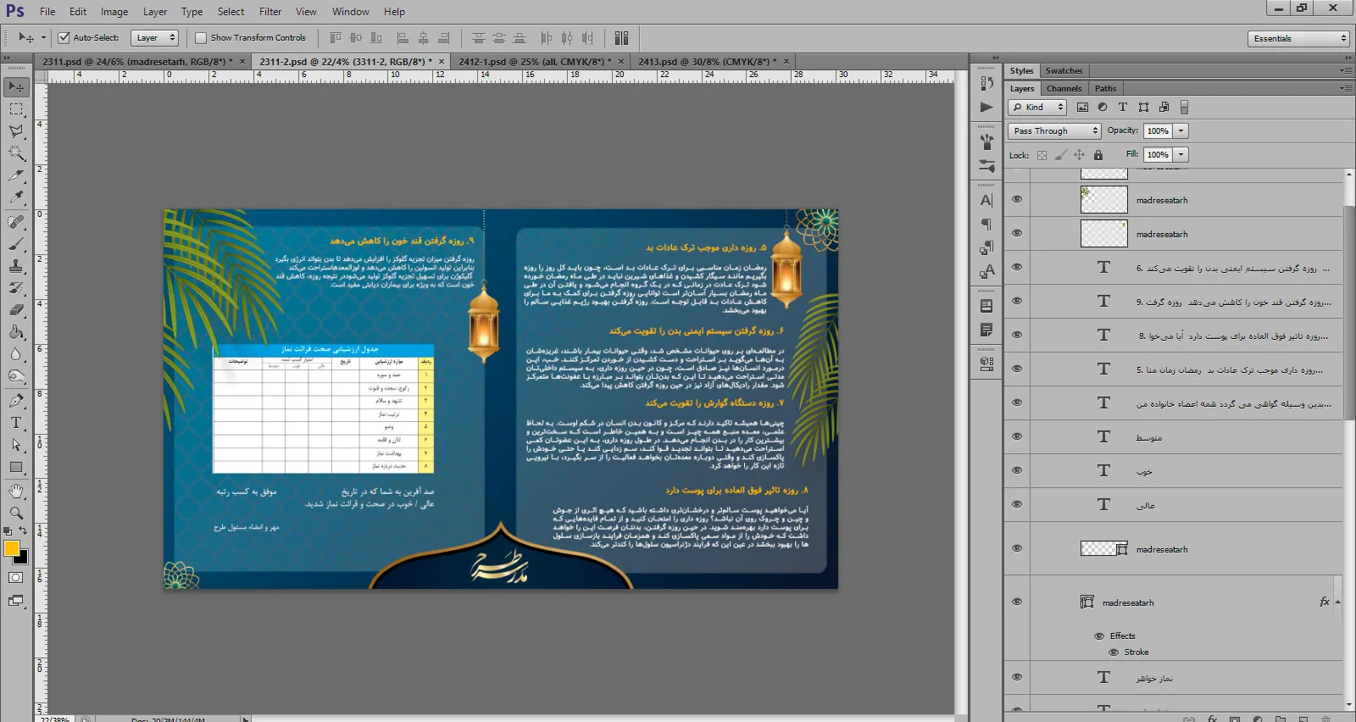Select the Eraser tool
1356x722 pixels.
click(x=16, y=310)
